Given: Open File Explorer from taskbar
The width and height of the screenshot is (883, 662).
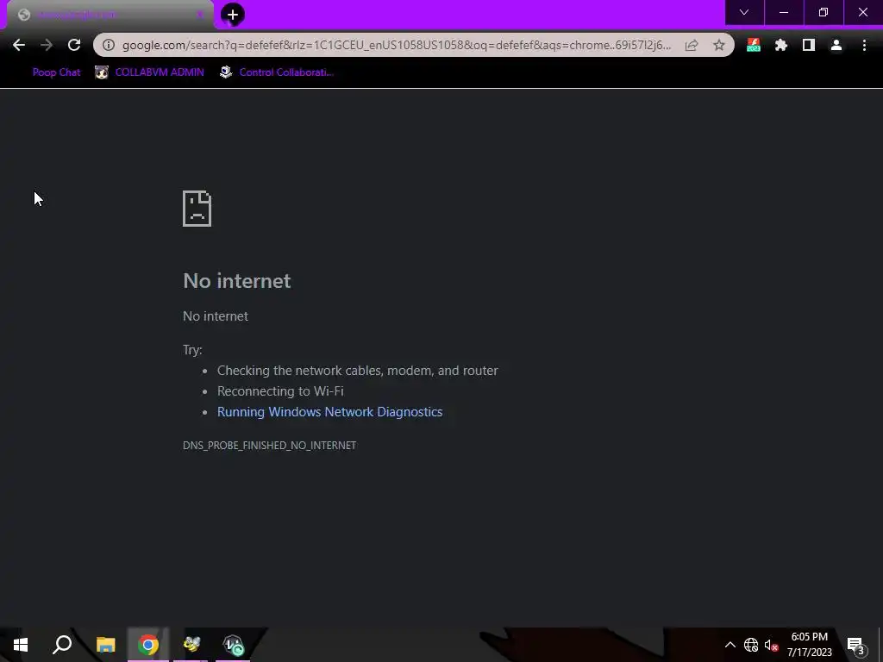Looking at the screenshot, I should point(105,645).
